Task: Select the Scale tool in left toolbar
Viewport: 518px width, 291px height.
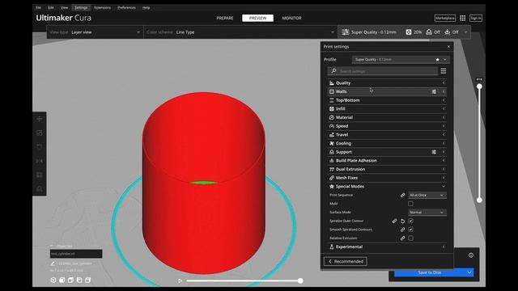Action: click(40, 133)
